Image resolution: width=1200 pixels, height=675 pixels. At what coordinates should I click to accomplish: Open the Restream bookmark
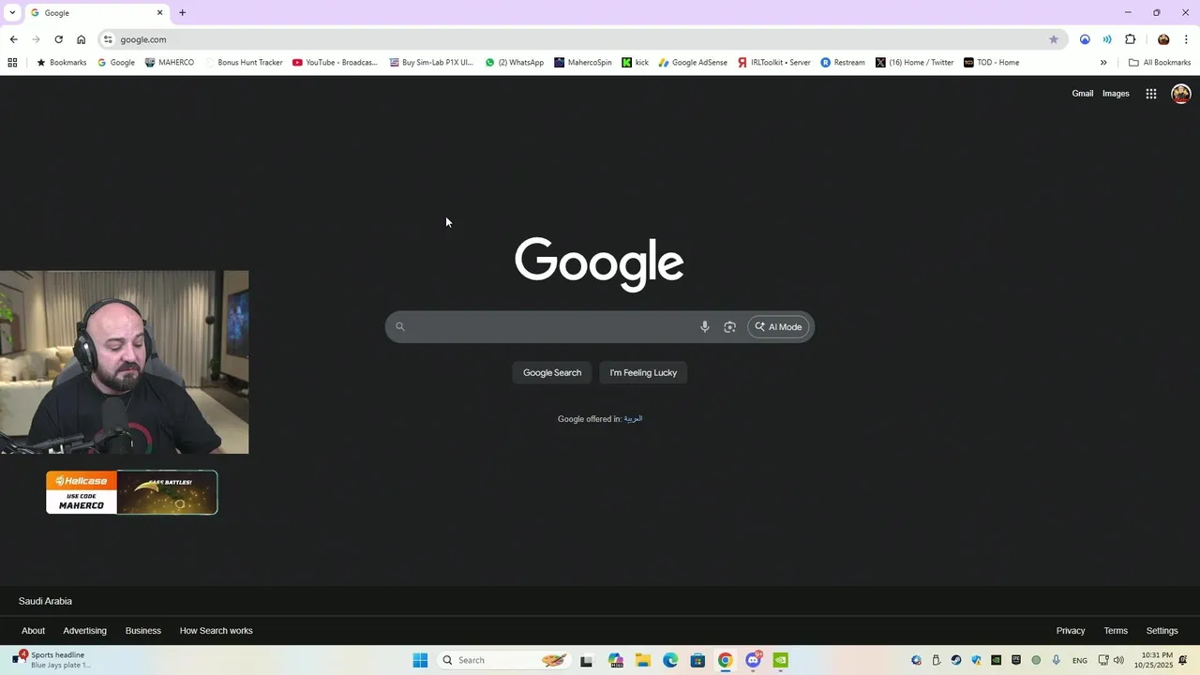(843, 63)
